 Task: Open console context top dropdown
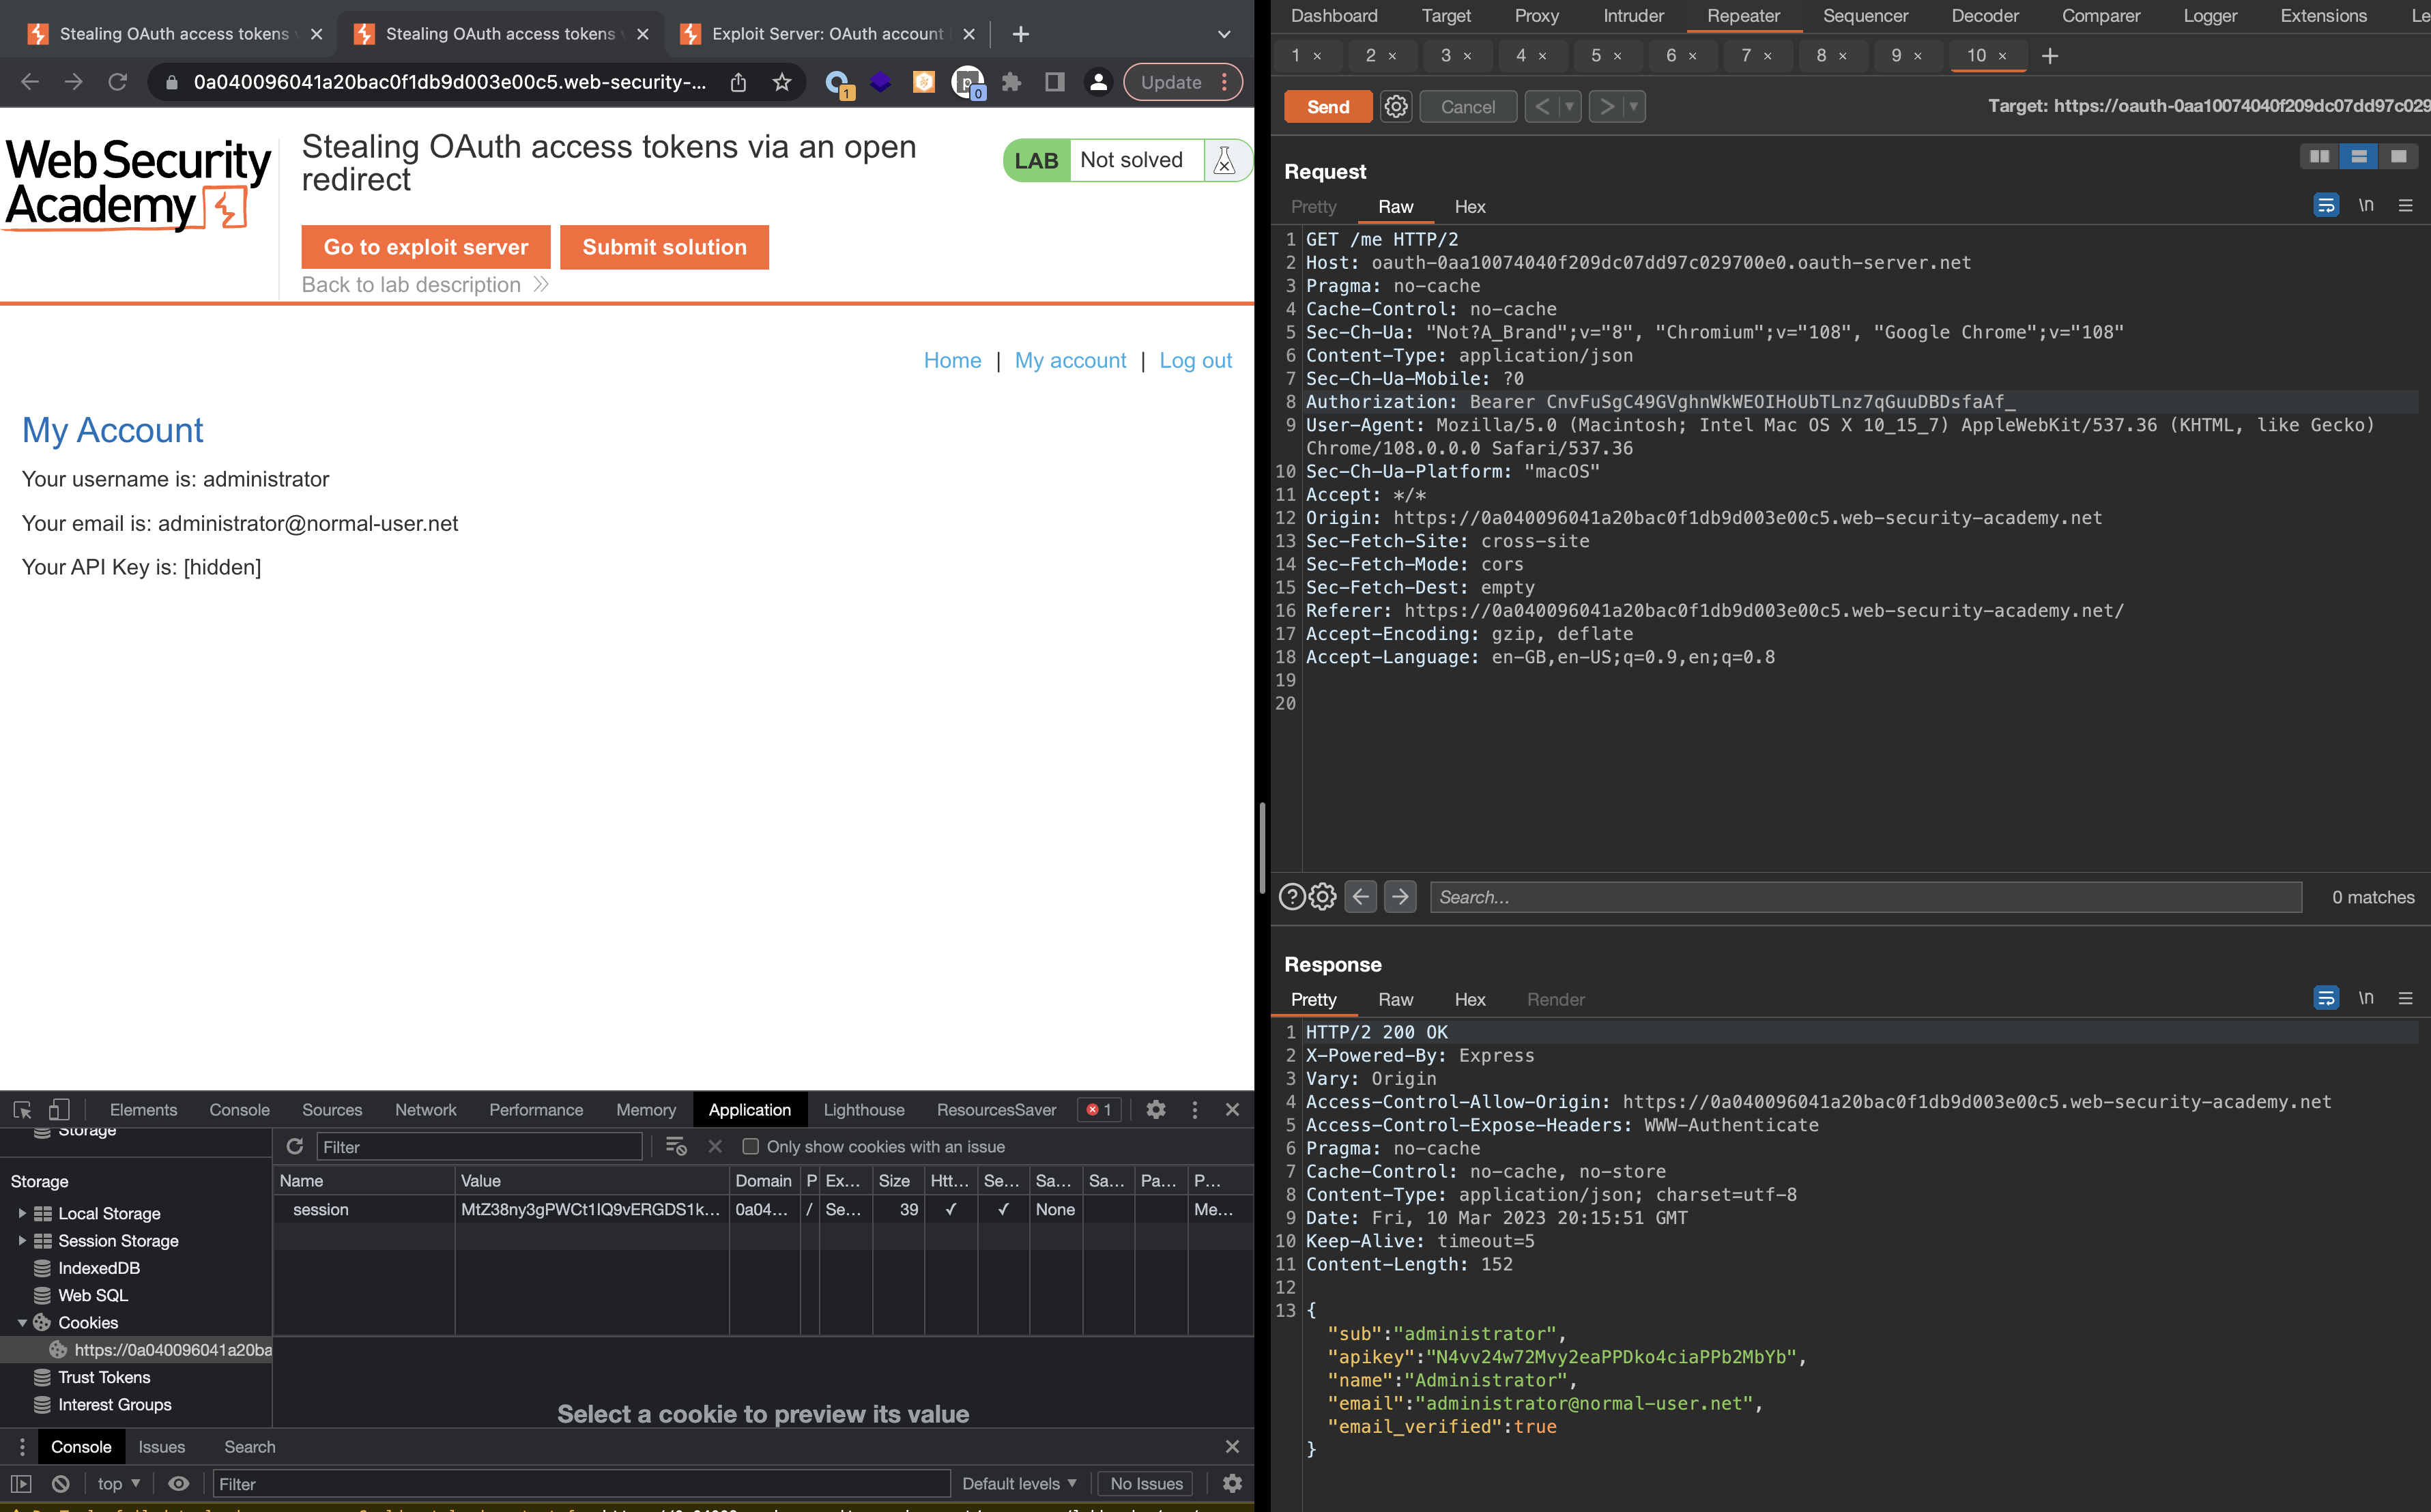118,1483
